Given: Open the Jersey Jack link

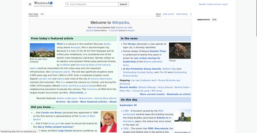Looking at the screenshot, I should coord(54,123).
